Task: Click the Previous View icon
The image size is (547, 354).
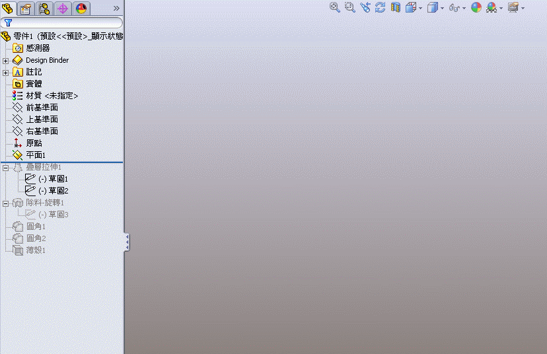Action: pos(365,7)
